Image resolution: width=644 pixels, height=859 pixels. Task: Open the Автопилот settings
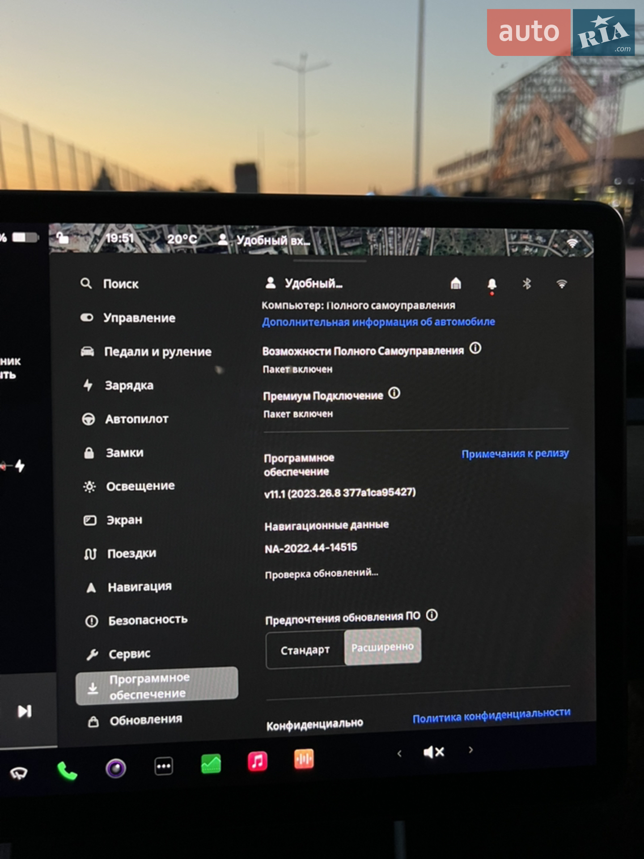pyautogui.click(x=125, y=419)
